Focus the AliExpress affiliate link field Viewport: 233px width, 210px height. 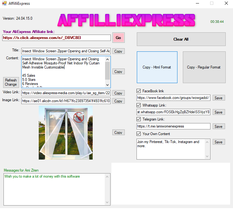pos(57,38)
